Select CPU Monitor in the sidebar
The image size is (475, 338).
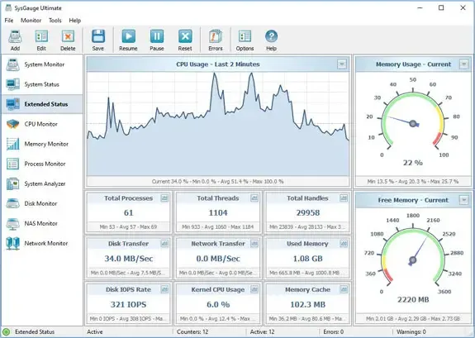(x=42, y=124)
